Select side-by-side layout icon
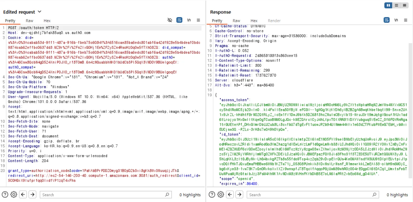 [389, 5]
